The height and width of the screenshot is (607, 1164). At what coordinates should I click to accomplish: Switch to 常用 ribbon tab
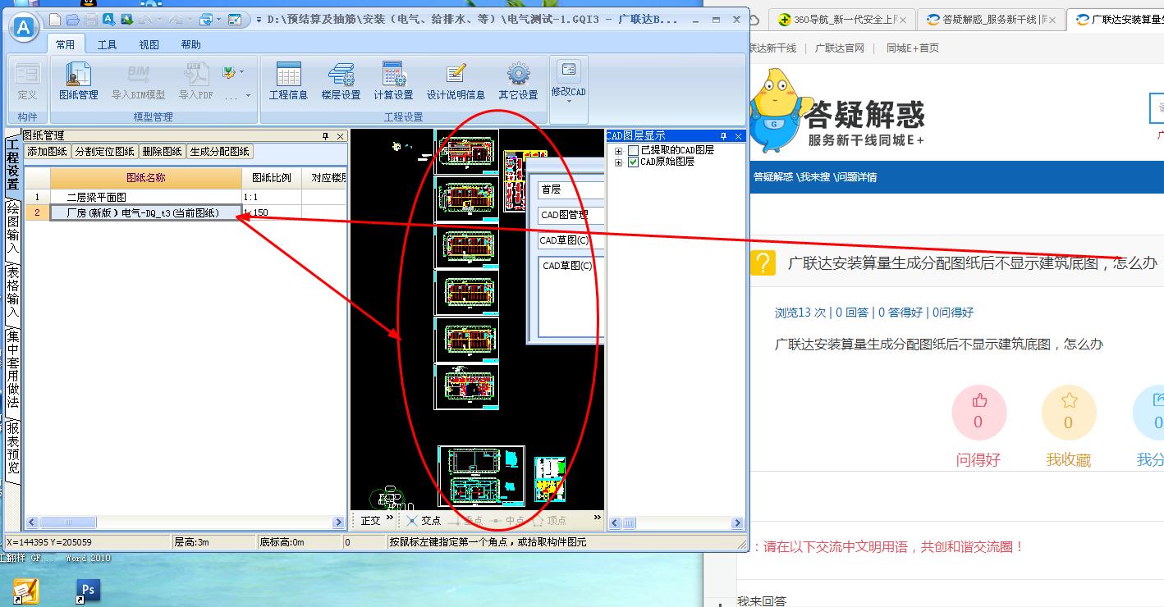[x=66, y=45]
